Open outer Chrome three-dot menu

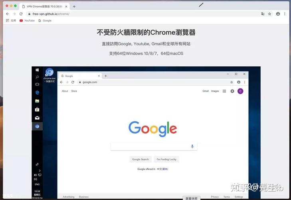285,14
